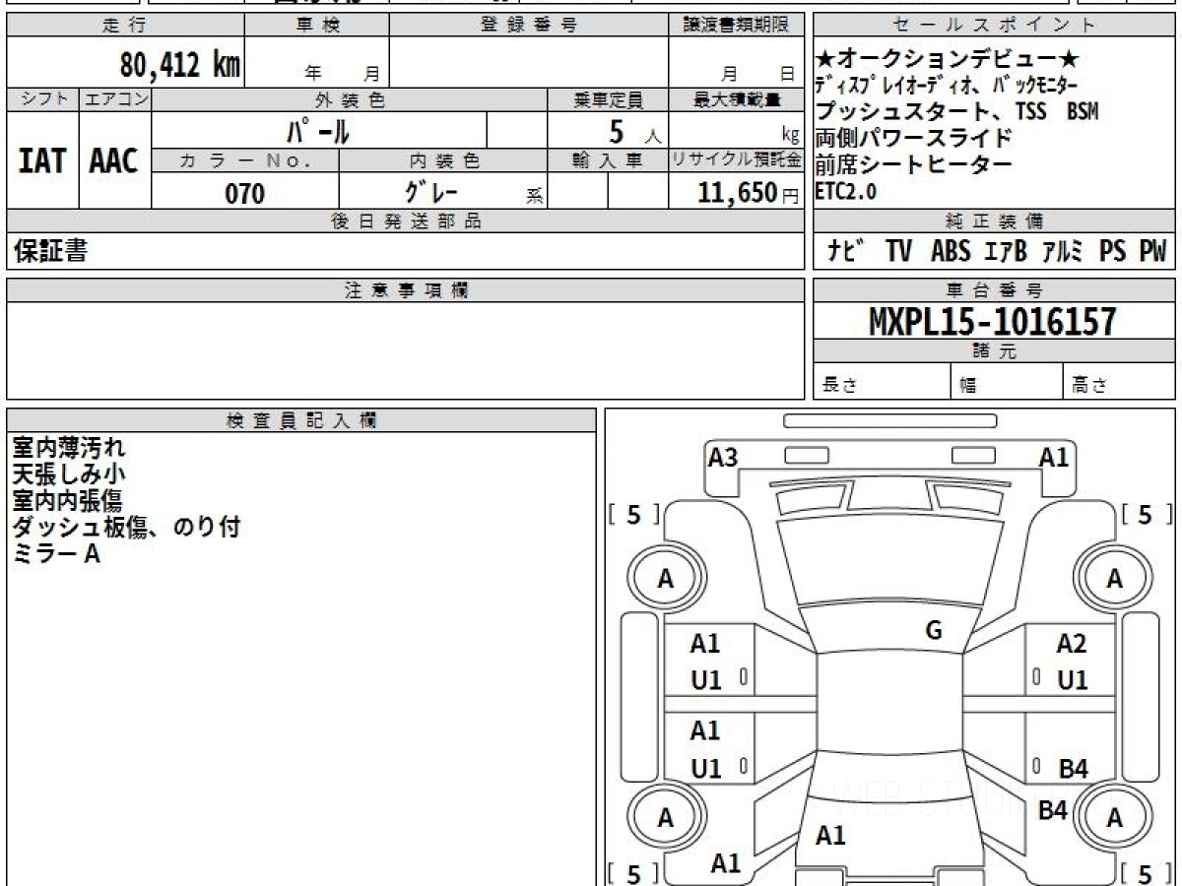Click the 前席シートヒーター line
The height and width of the screenshot is (886, 1182).
click(x=913, y=164)
